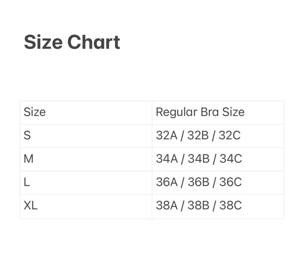This screenshot has height=273, width=304.
Task: Choose the '38A' text in XL row
Action: click(x=167, y=205)
